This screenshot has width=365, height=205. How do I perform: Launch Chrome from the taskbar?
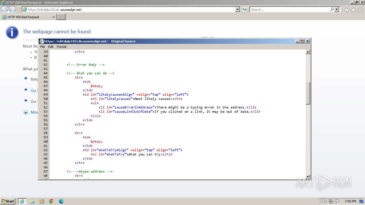pyautogui.click(x=52, y=201)
